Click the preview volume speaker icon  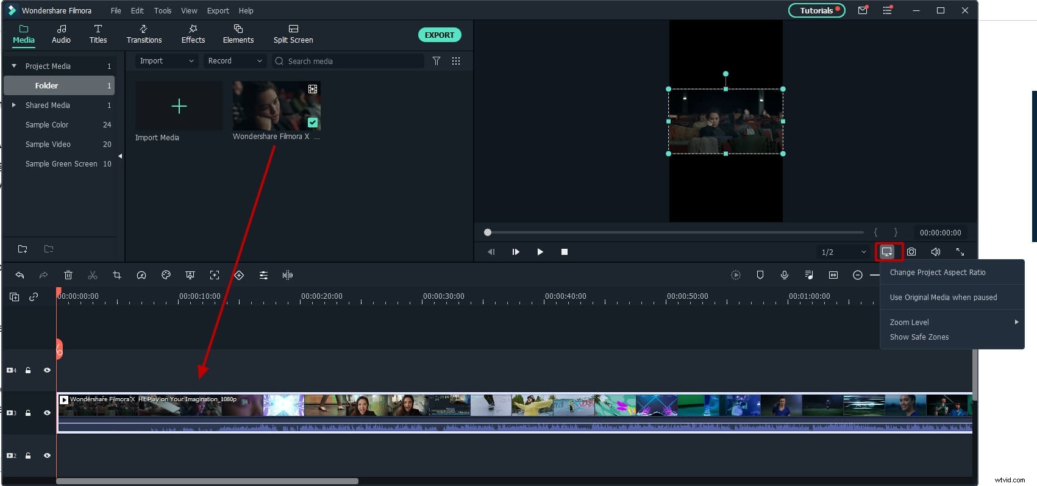point(936,251)
